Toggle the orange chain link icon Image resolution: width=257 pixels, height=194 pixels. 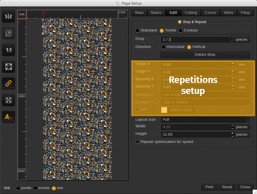point(9,83)
